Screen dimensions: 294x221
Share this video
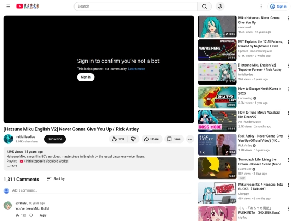coord(151,139)
